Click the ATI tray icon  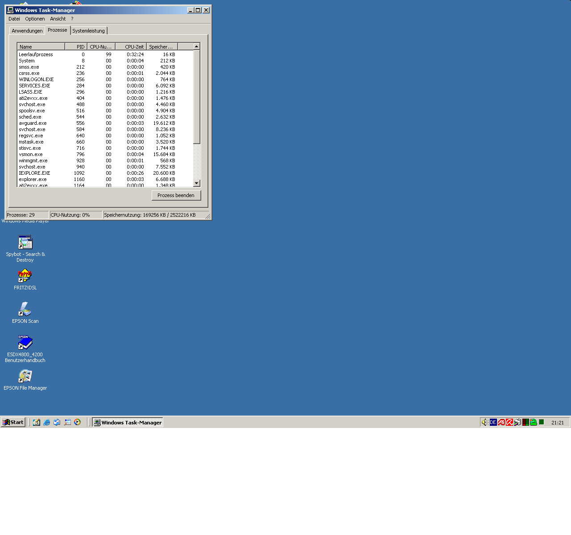click(x=501, y=422)
